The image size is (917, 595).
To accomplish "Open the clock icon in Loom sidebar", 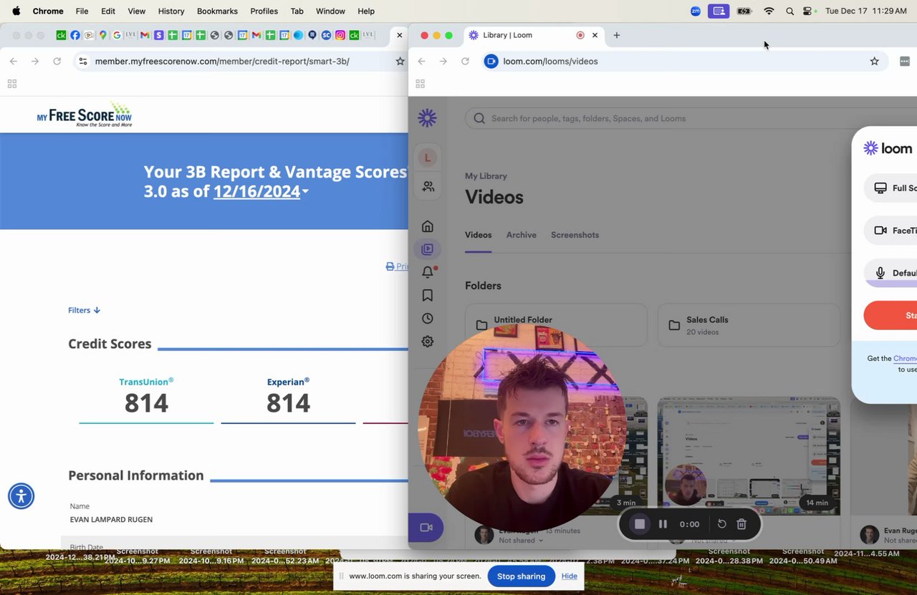I will pos(428,318).
